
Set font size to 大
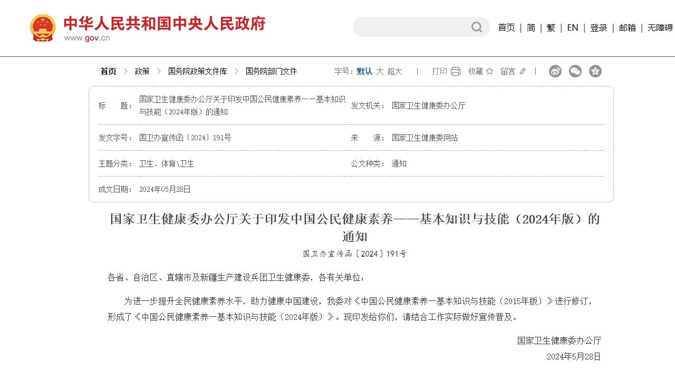point(380,71)
